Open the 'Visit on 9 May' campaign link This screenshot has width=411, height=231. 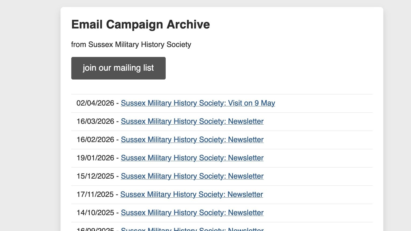pos(198,103)
